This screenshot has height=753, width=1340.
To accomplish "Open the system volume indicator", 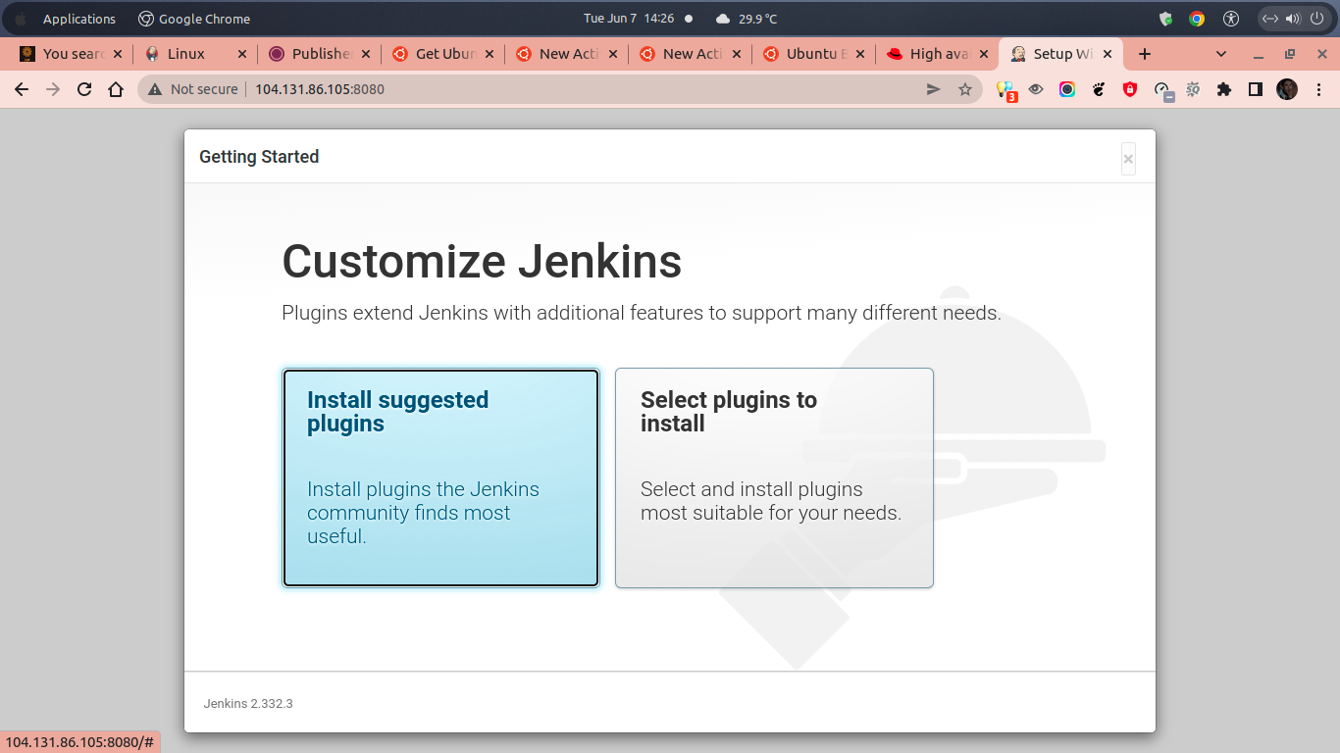I will (x=1293, y=19).
